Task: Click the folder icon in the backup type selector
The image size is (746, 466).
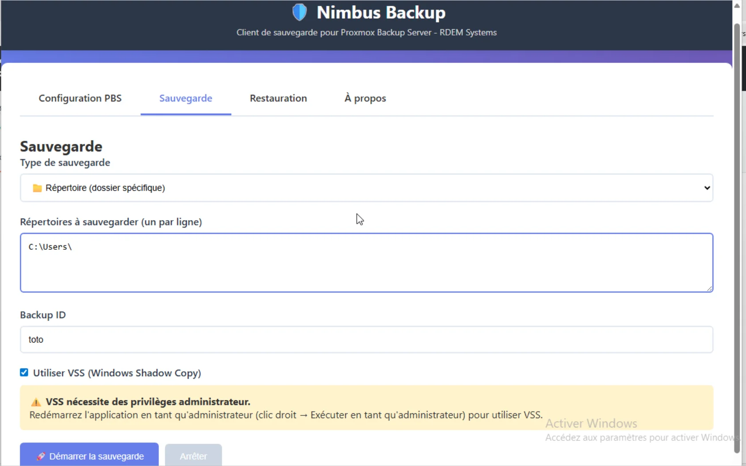Action: (37, 188)
